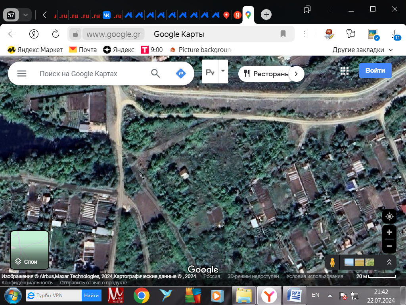
Task: Switch to Word in the taskbar
Action: click(295, 295)
